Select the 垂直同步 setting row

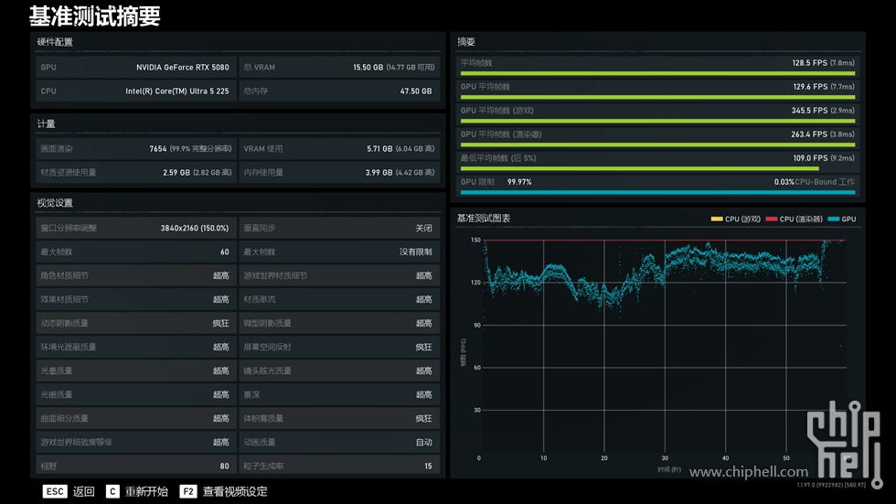(338, 228)
